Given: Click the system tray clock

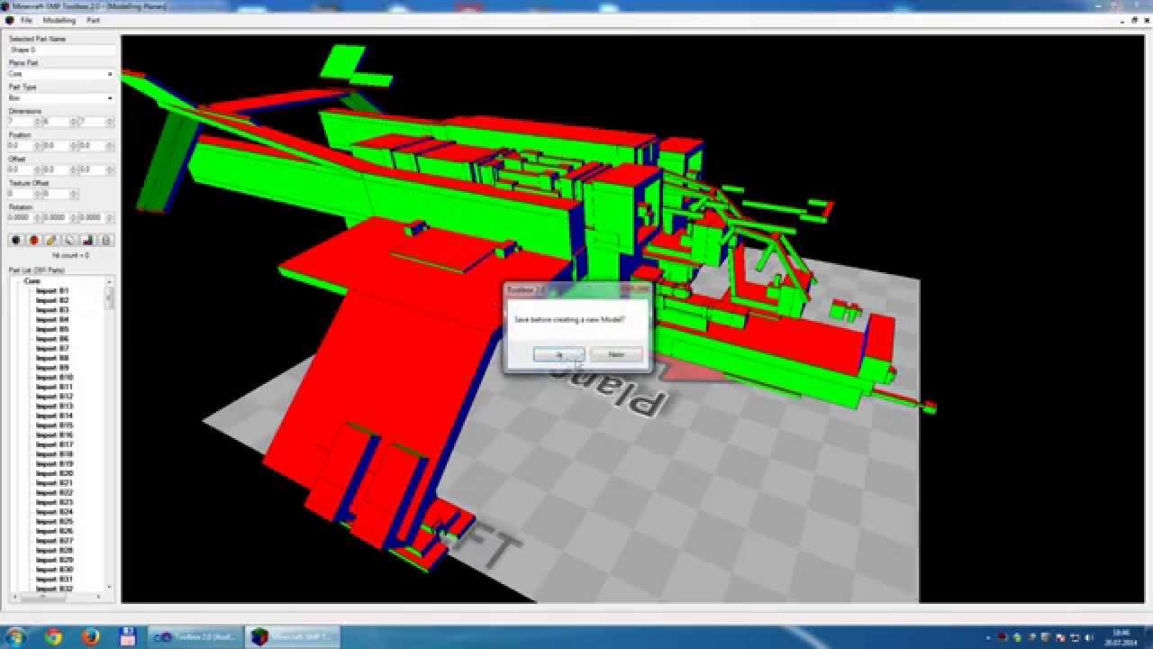Looking at the screenshot, I should pos(1121,636).
